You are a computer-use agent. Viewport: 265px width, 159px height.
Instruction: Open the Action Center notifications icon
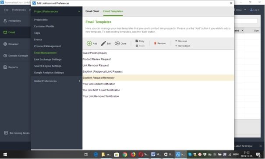point(258,155)
